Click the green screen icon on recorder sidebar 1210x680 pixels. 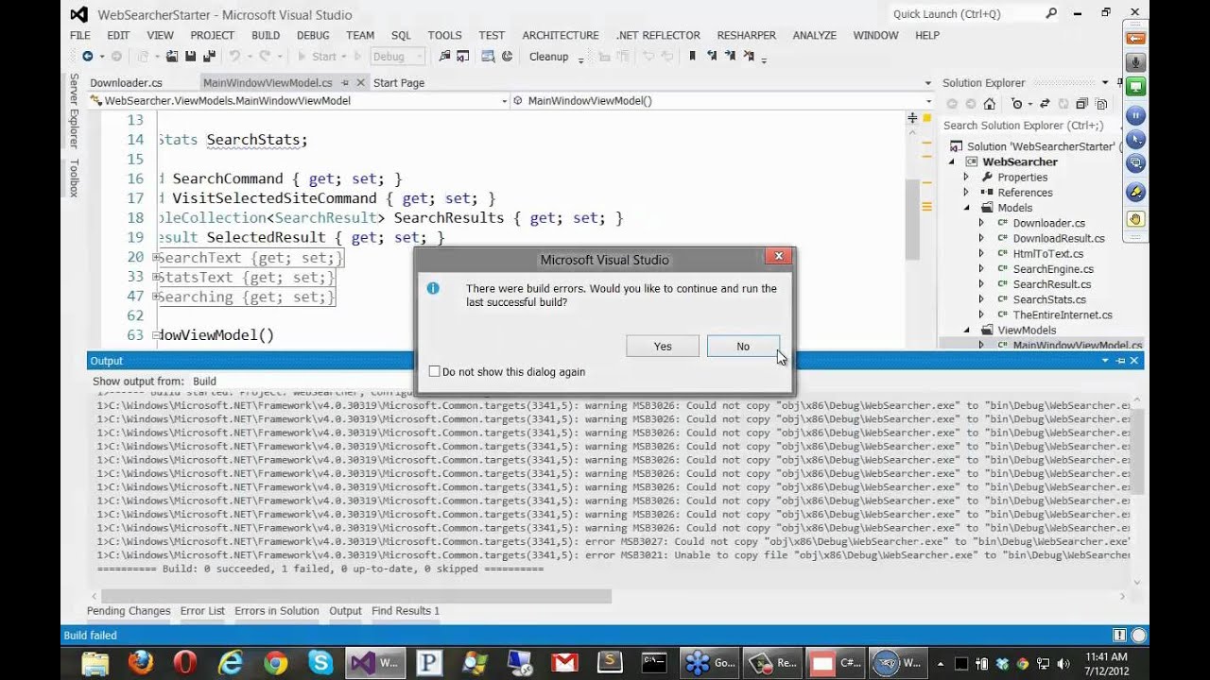pos(1135,87)
